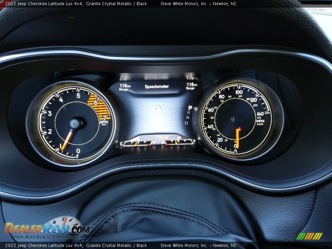Click the tachometer center hub
The image size is (332, 249).
pyautogui.click(x=75, y=123)
